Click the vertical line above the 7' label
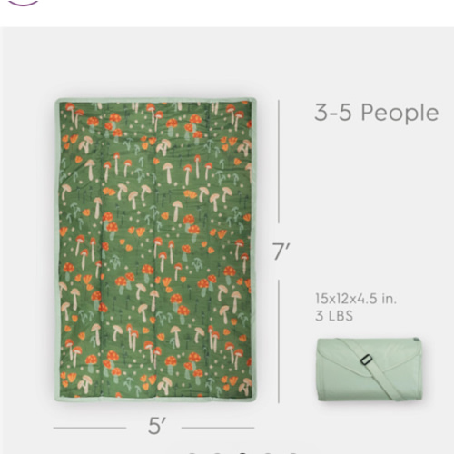The width and height of the screenshot is (454, 454). click(x=279, y=161)
